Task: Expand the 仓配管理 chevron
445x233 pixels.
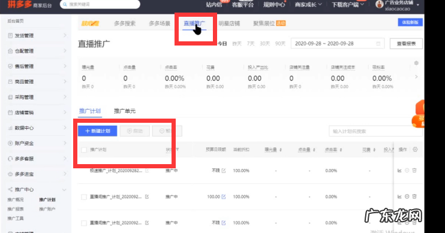Action: [65, 51]
